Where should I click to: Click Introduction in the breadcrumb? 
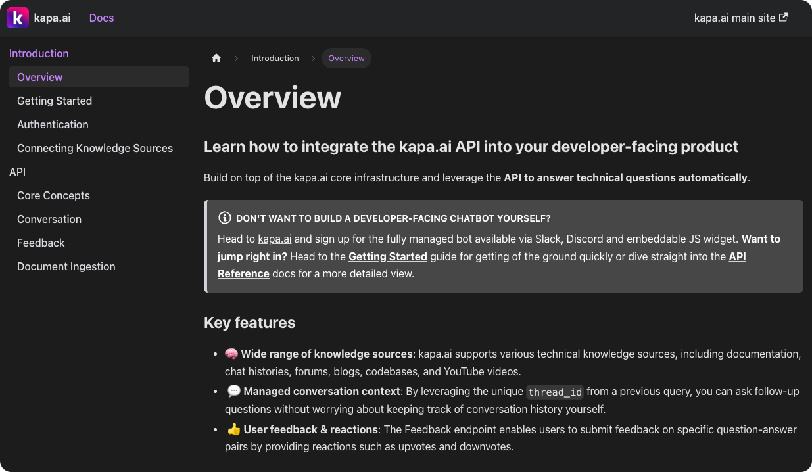275,58
